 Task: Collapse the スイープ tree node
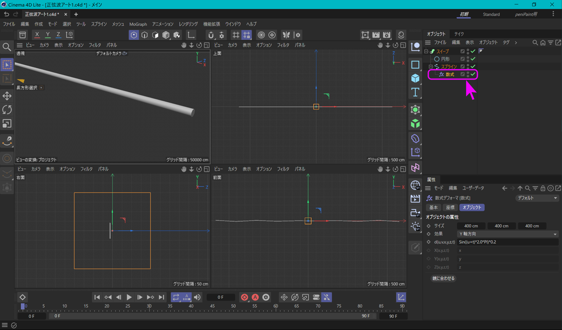click(x=426, y=51)
